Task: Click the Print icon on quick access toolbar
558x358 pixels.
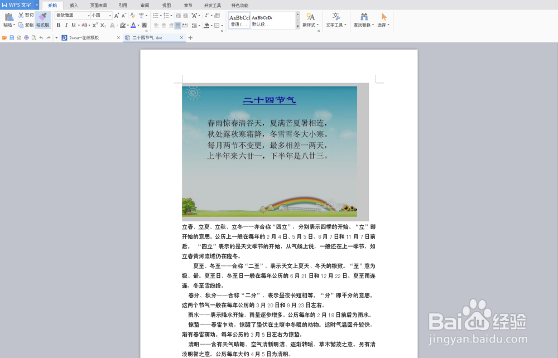Action: (26, 37)
